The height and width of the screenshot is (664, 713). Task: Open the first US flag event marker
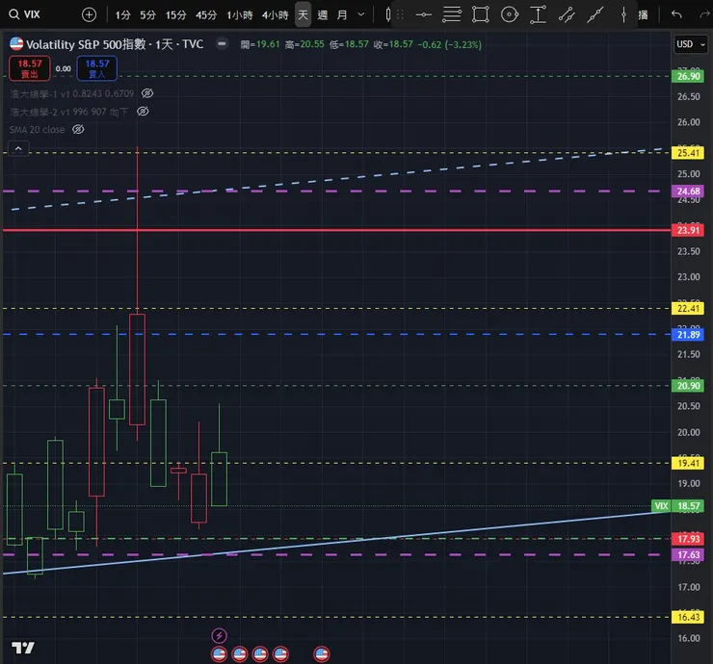[219, 654]
